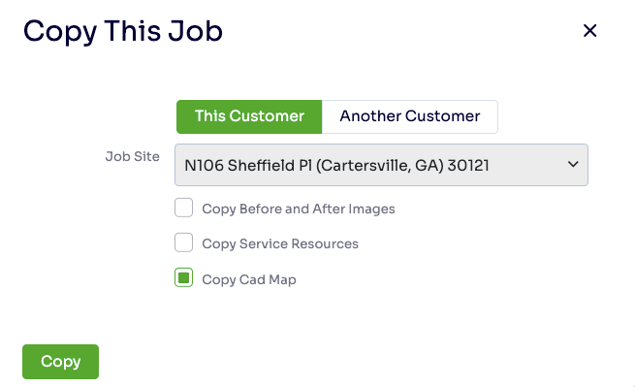Tick the Copy Service Resources checkbox
The height and width of the screenshot is (387, 635).
point(183,242)
